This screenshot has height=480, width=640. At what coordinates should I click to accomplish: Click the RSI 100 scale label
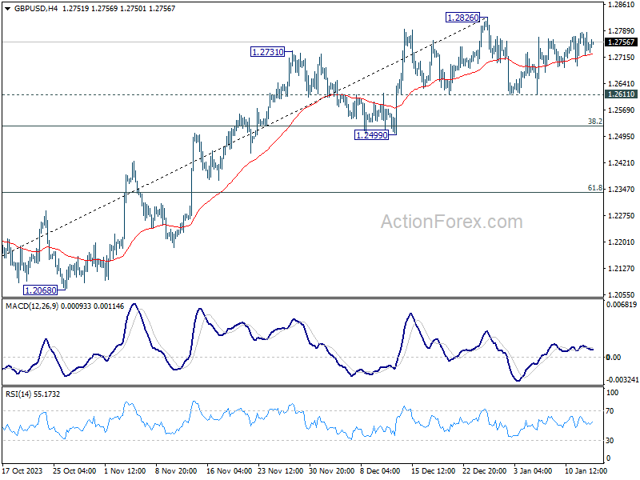(x=613, y=393)
